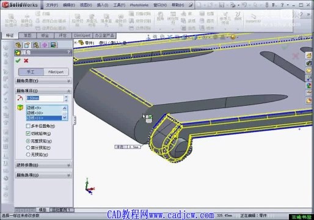
Task: Show more ribbon commands with the » chevron
Action: click(309, 14)
